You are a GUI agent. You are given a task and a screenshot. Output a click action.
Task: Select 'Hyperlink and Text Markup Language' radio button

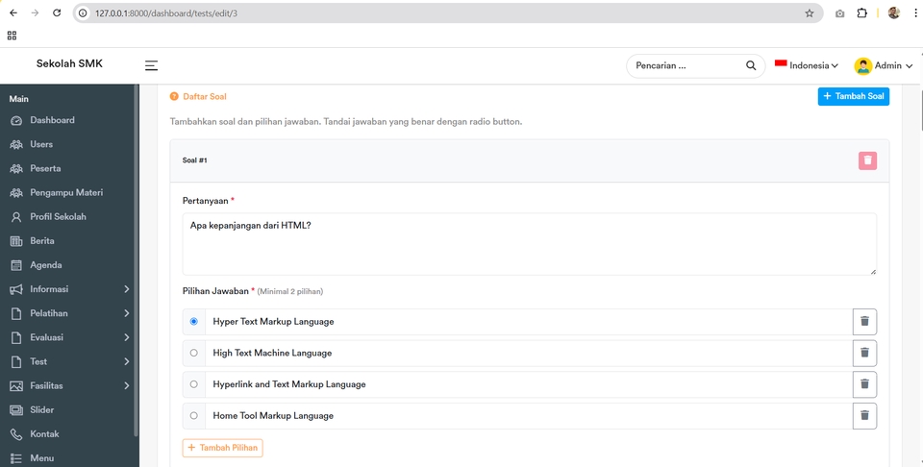194,384
